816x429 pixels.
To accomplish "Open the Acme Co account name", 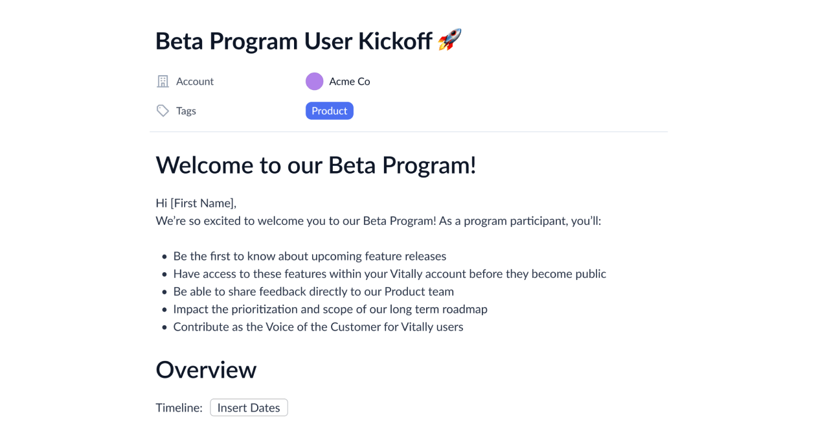I will click(x=350, y=82).
